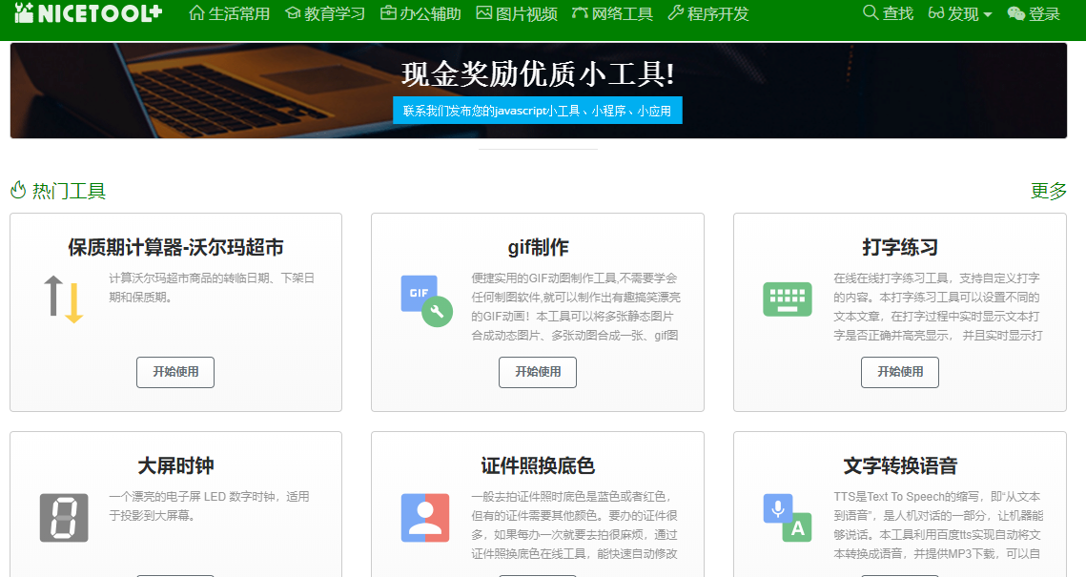
Task: Click the flame icon beside 热门工具
Action: [x=19, y=190]
